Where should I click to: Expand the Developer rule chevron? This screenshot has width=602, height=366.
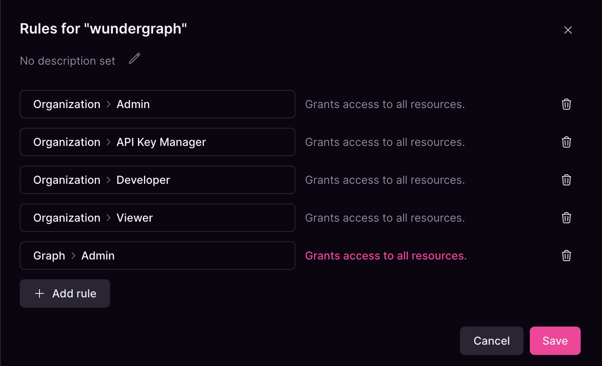(x=108, y=180)
